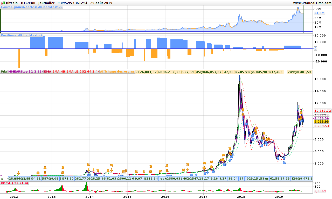Click the 2018 label on the time axis

click(241, 197)
